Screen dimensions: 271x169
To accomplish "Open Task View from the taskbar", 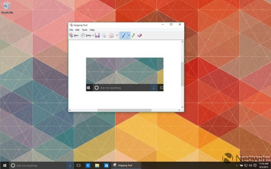I will [78, 165].
